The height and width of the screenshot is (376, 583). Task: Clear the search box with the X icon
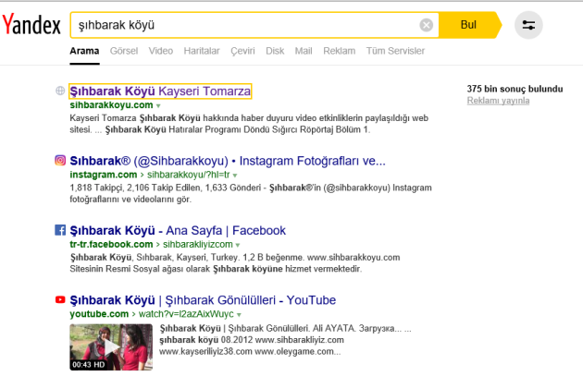426,25
